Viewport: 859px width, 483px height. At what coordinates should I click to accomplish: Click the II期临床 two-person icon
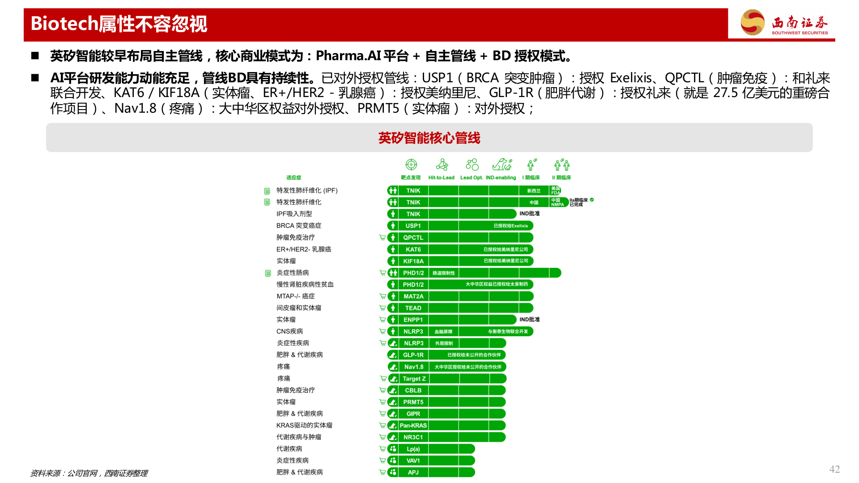pos(562,165)
